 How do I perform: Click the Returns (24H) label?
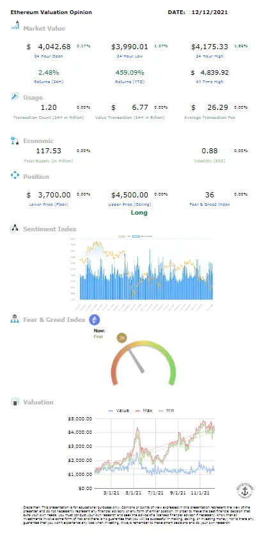49,82
